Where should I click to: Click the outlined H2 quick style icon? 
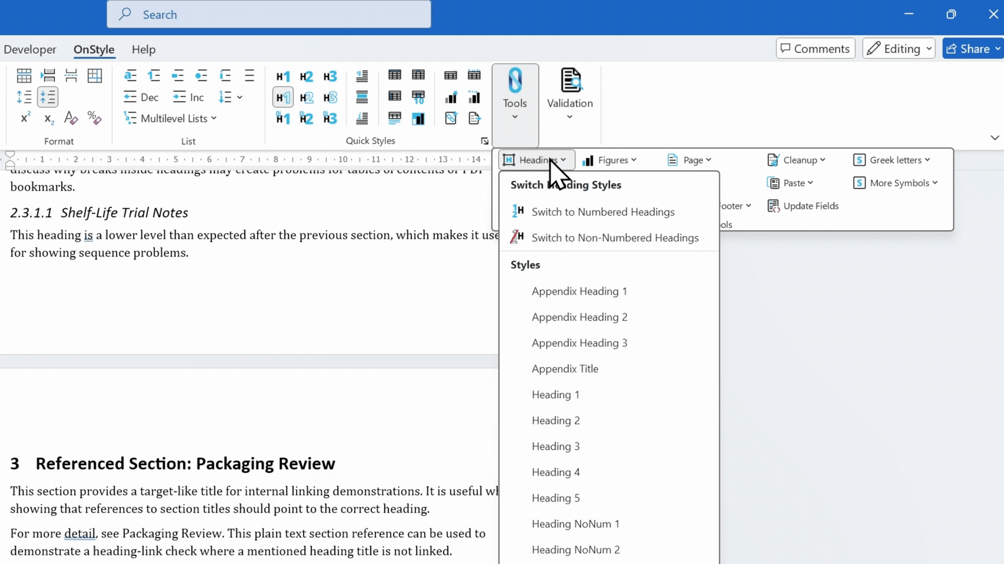pyautogui.click(x=306, y=98)
